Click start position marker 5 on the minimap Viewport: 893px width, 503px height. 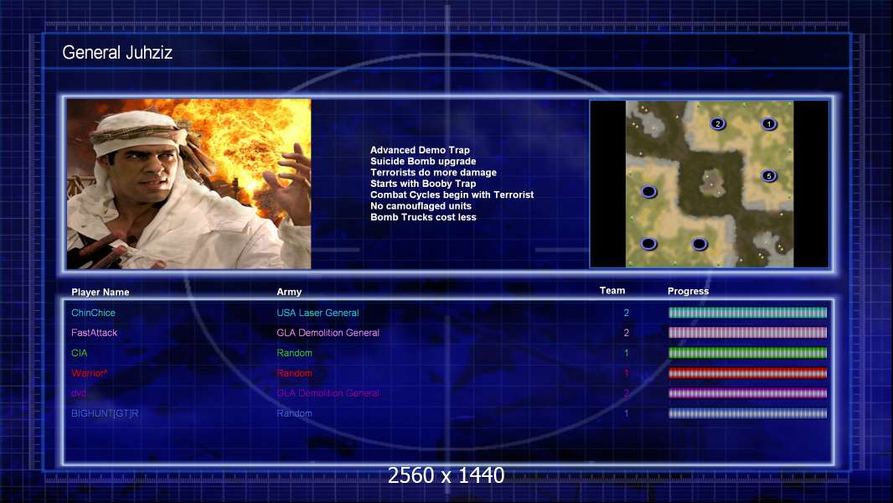769,175
